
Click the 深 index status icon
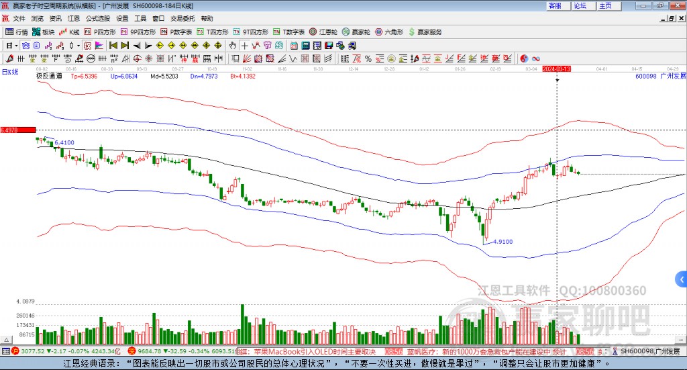pos(131,351)
